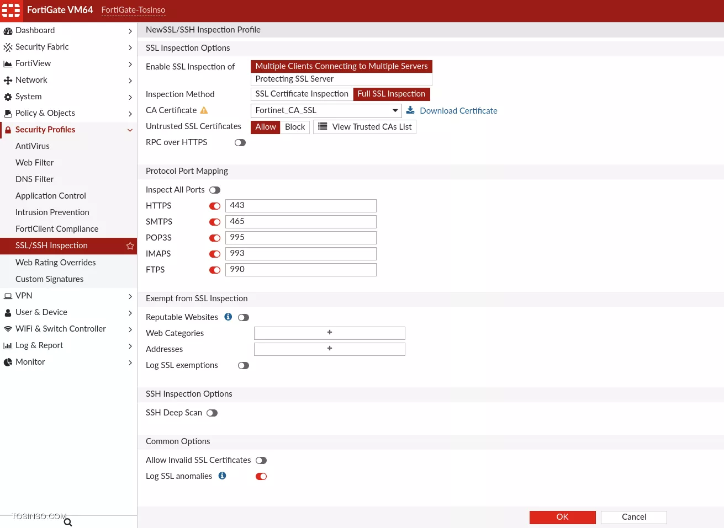Viewport: 724px width, 528px height.
Task: Click the Reputable Websites info icon
Action: point(228,317)
